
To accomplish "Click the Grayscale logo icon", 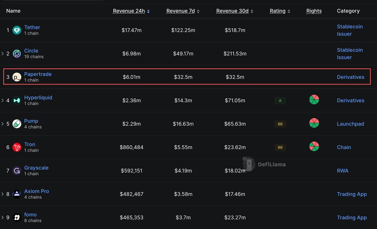I will click(17, 171).
